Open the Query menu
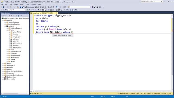Screen dimensions: 174x98 click(x=16, y=4)
